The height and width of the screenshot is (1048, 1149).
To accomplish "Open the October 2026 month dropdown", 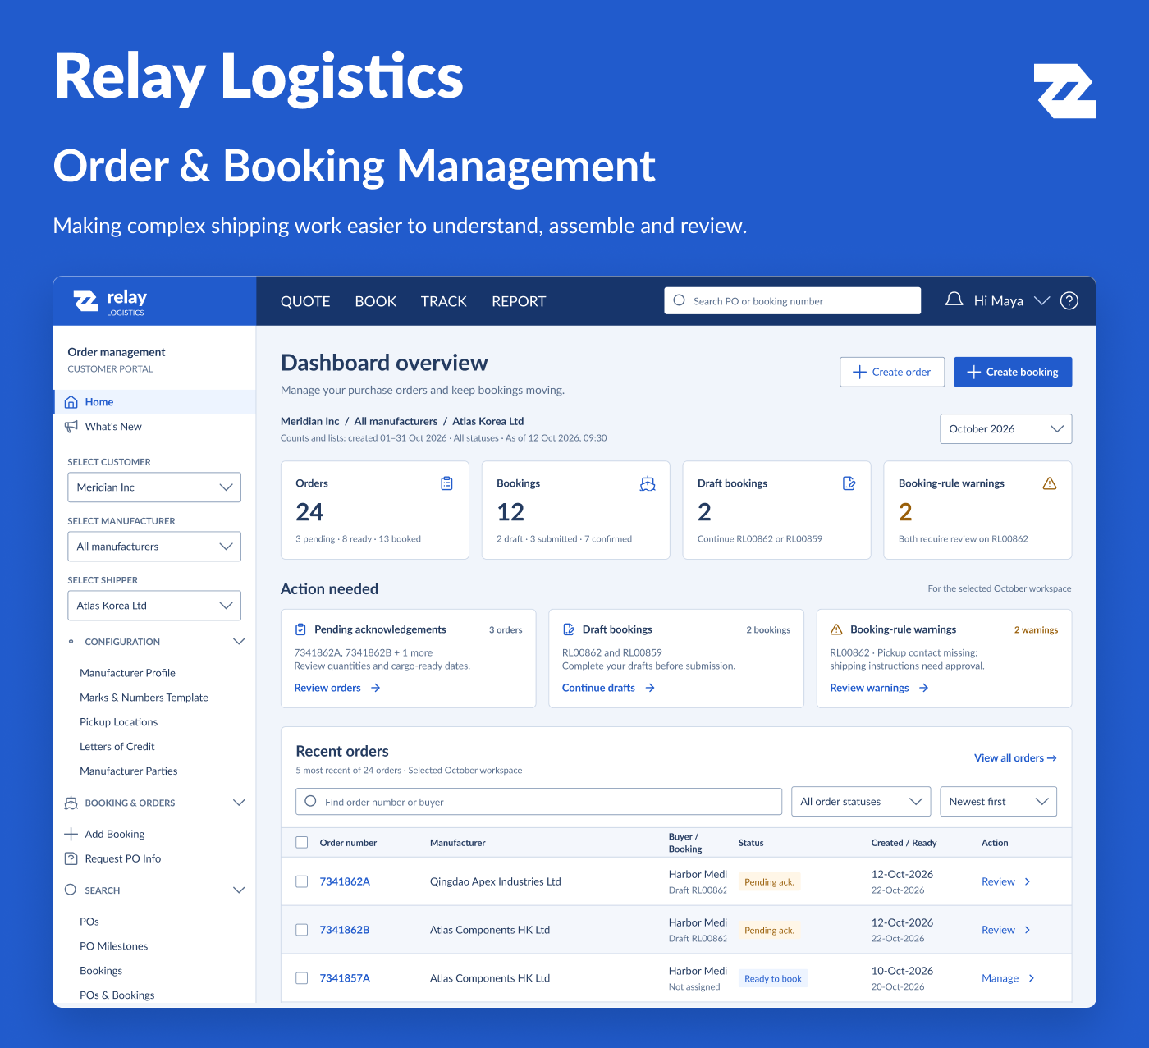I will [x=1006, y=429].
